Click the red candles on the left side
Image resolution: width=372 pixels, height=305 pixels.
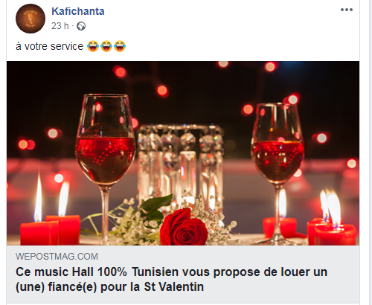[x=51, y=229]
